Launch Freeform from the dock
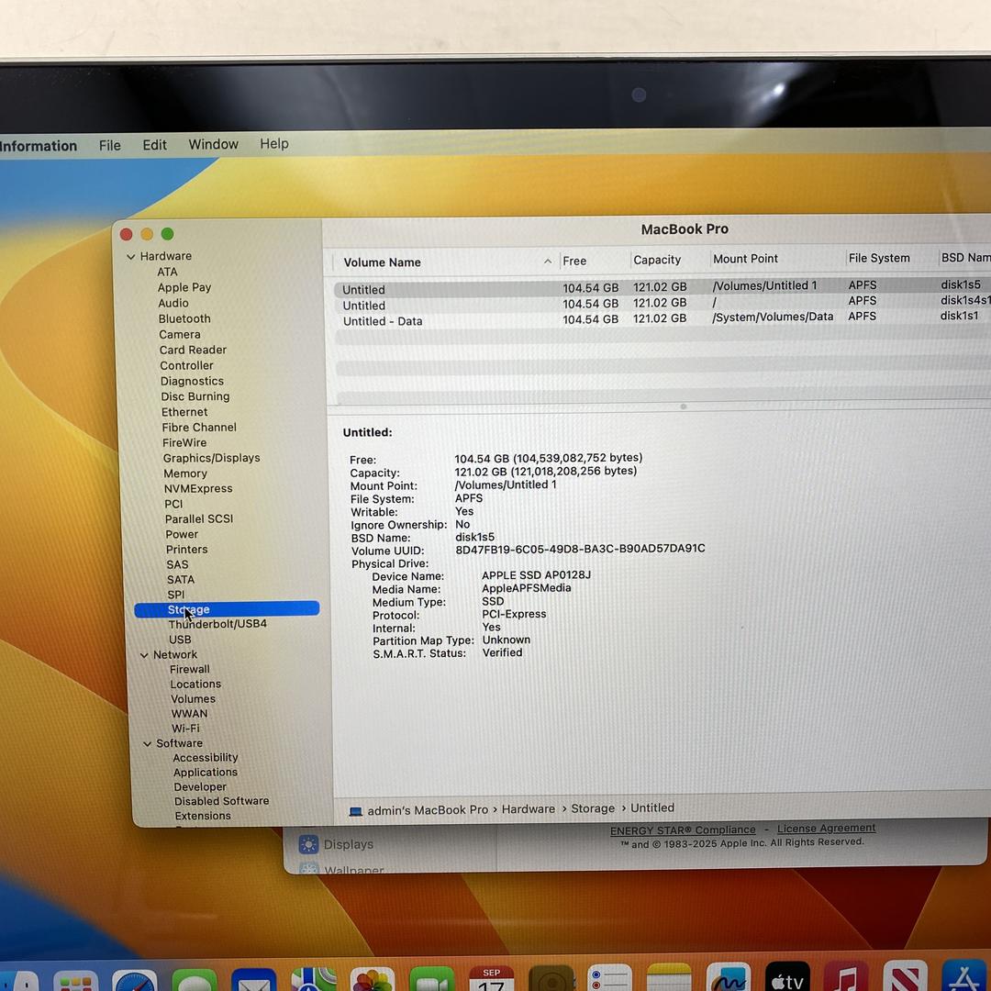991x991 pixels. click(x=729, y=980)
